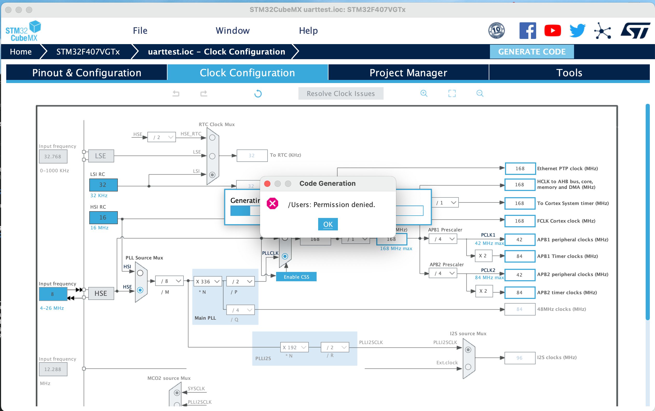The height and width of the screenshot is (411, 655).
Task: Open the PLL / P divider dropdown
Action: coord(240,281)
